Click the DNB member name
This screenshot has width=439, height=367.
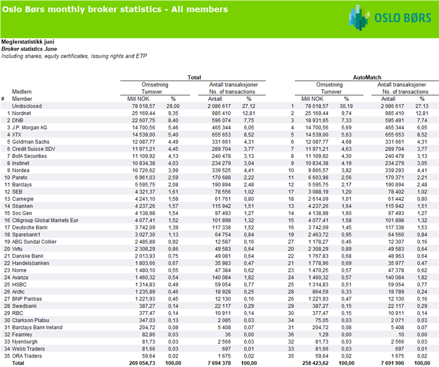18,119
